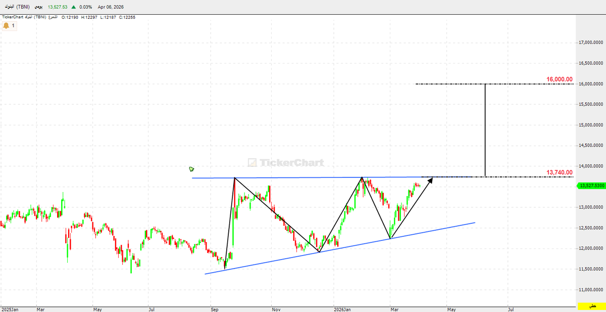Click the 13,527.53 last price in the header
Screen dimensions: 606x312
coord(58,7)
